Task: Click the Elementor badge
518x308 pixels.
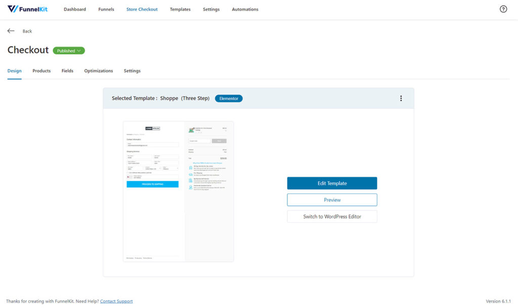Action: tap(229, 98)
